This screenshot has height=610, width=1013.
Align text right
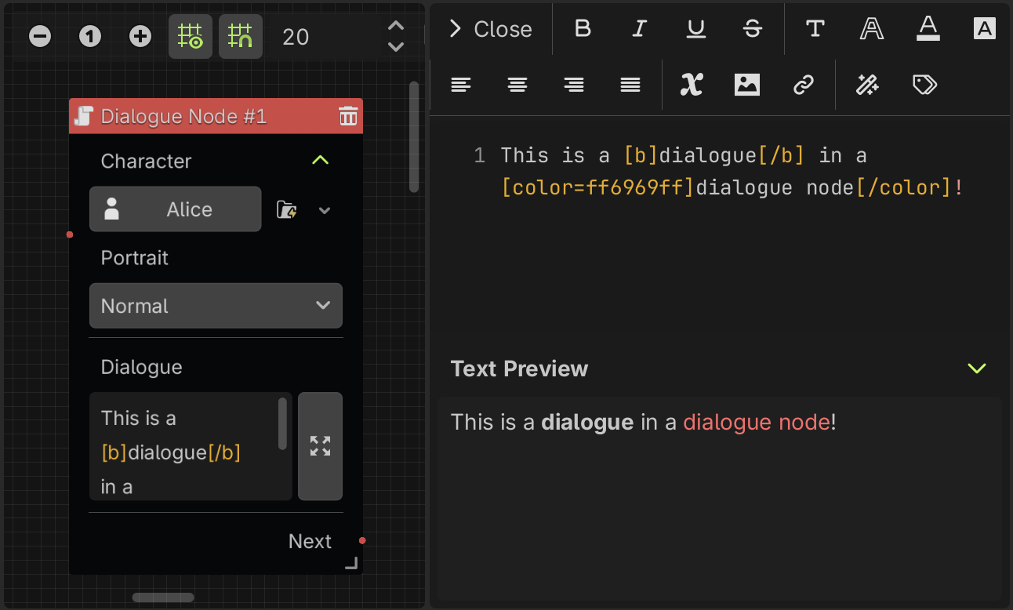[x=574, y=85]
